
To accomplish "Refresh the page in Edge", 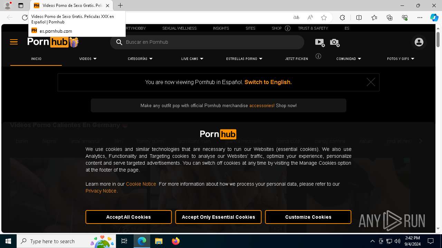I will pos(25,18).
